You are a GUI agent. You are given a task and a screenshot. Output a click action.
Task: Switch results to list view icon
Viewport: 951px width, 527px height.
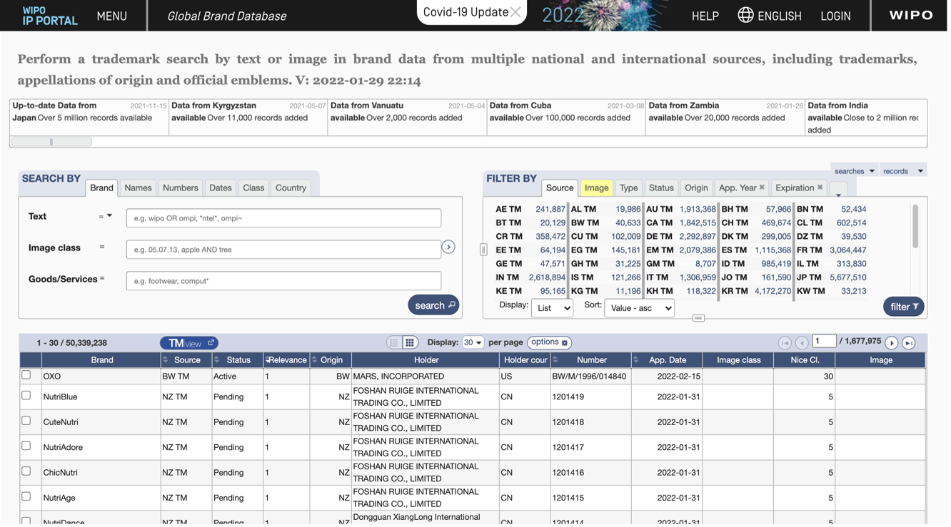[x=395, y=344]
